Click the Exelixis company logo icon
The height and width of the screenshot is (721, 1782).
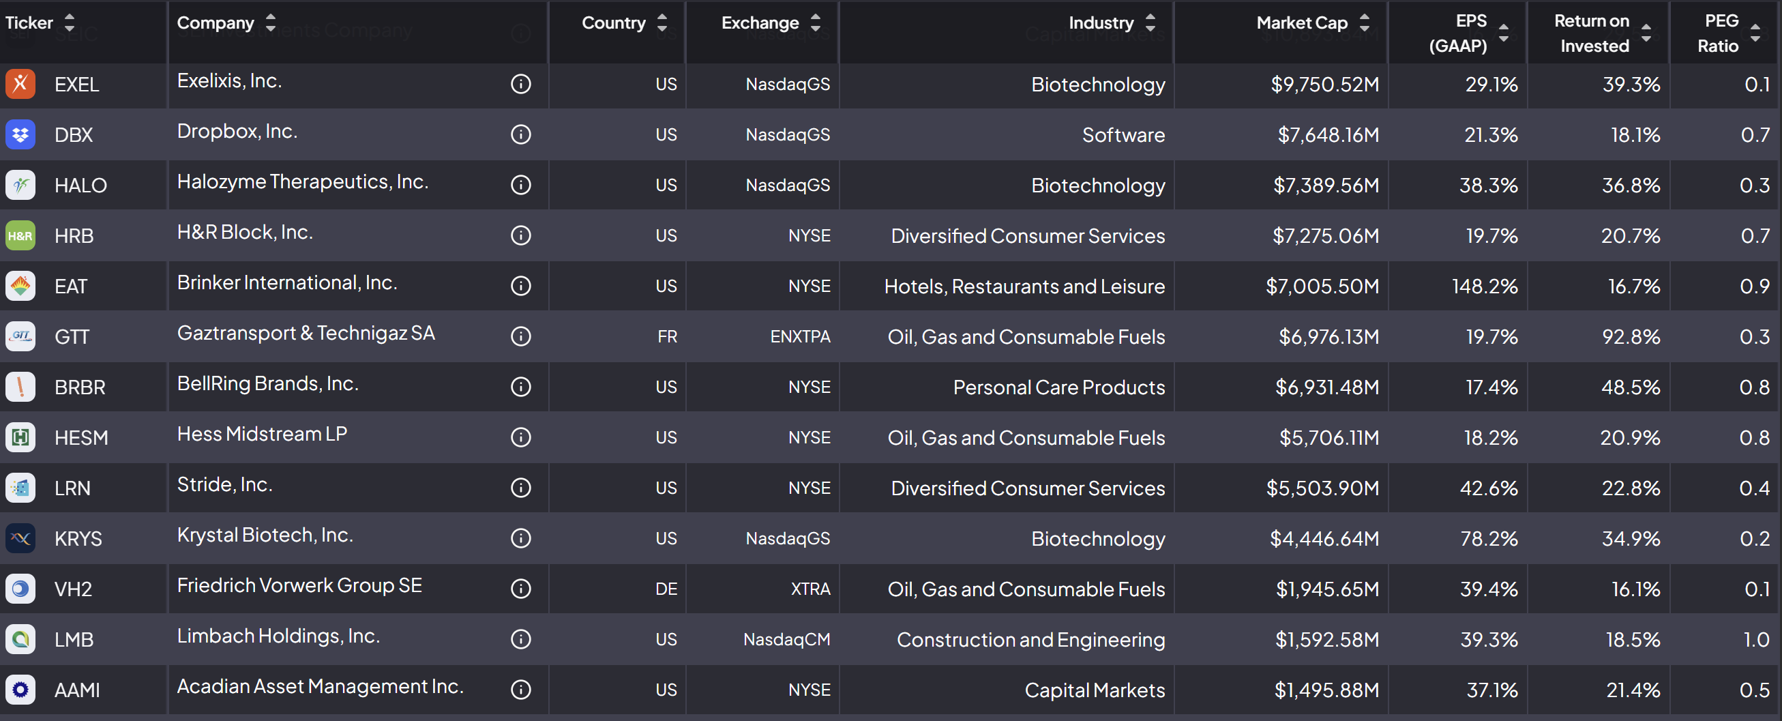20,84
